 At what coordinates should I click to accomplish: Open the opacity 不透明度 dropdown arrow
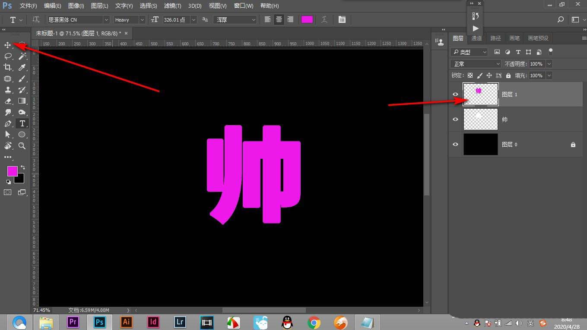click(549, 63)
